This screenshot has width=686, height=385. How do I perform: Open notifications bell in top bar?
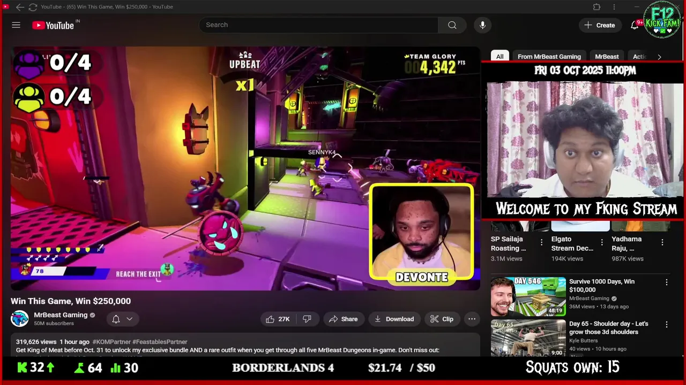tap(635, 25)
